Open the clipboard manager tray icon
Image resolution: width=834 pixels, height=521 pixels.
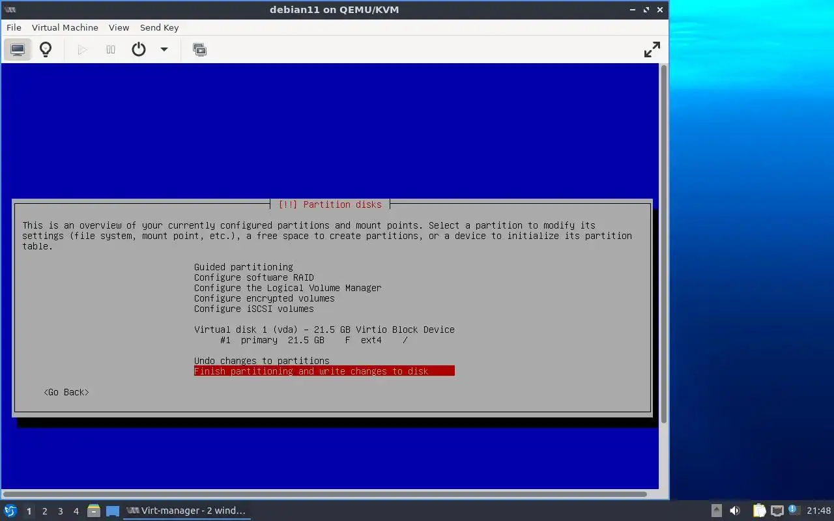tap(759, 511)
